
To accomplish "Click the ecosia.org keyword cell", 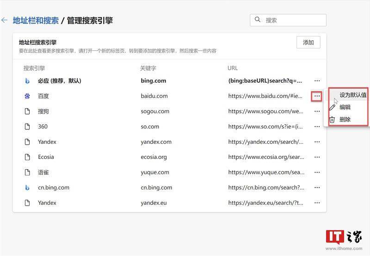I will coord(154,157).
